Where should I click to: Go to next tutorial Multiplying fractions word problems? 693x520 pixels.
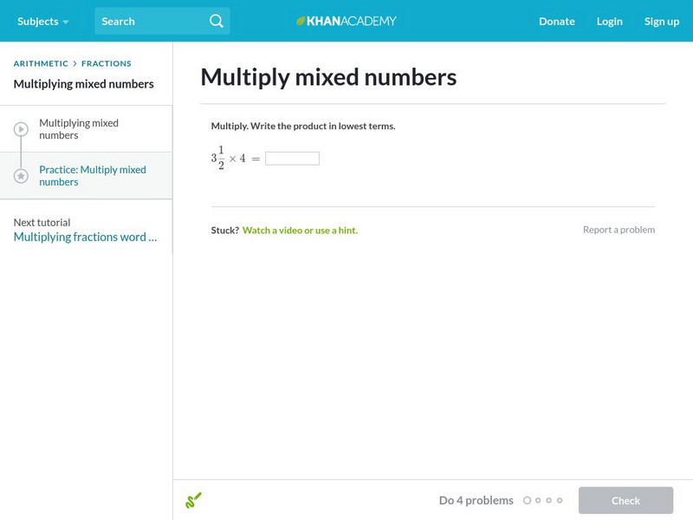tap(85, 237)
